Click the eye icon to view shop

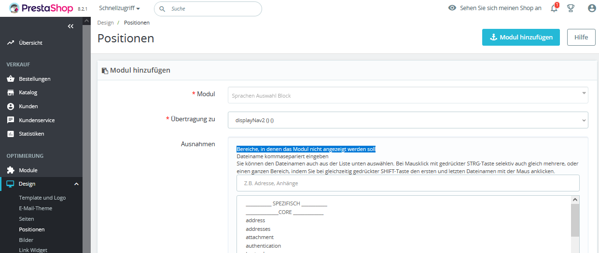452,8
